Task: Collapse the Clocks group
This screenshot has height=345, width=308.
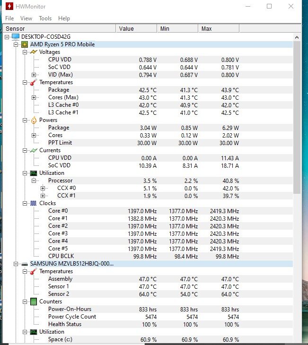Action: [x=25, y=204]
